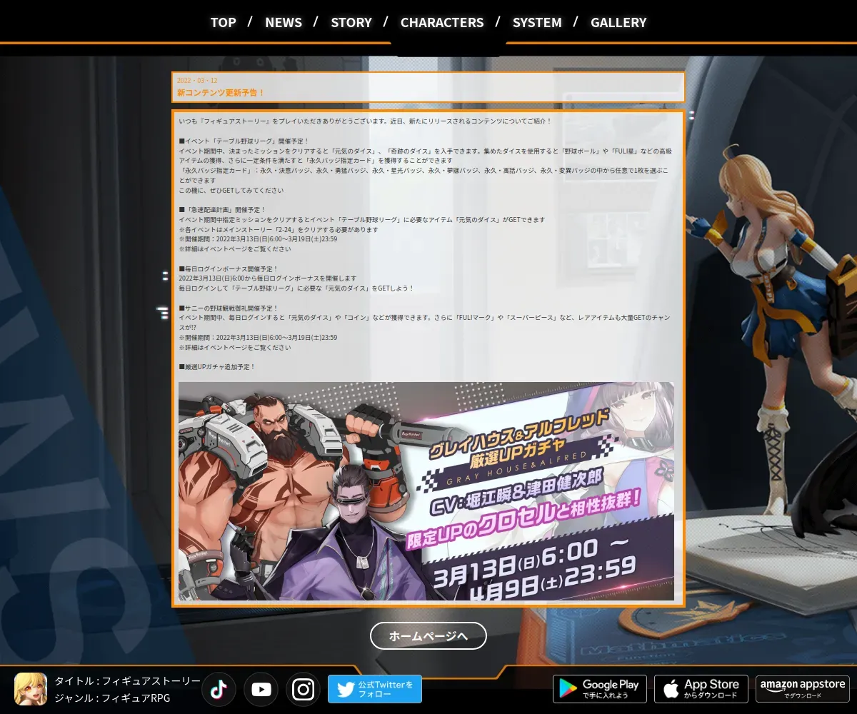Go to the NEWS section
Screen dimensions: 857x714
pyautogui.click(x=284, y=22)
